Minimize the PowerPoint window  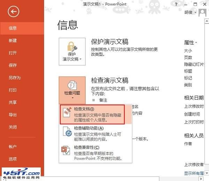tap(186, 5)
